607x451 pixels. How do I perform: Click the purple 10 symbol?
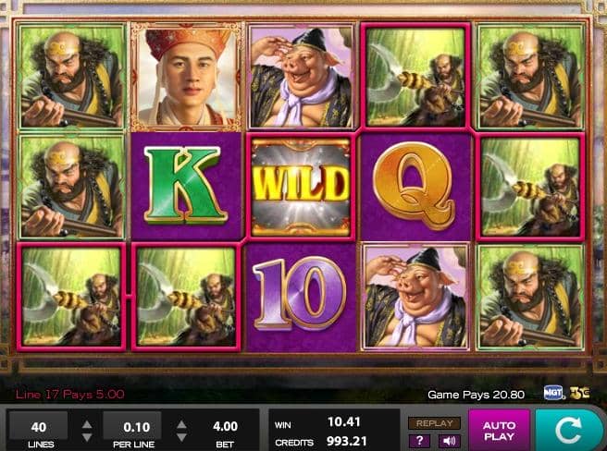pos(299,294)
